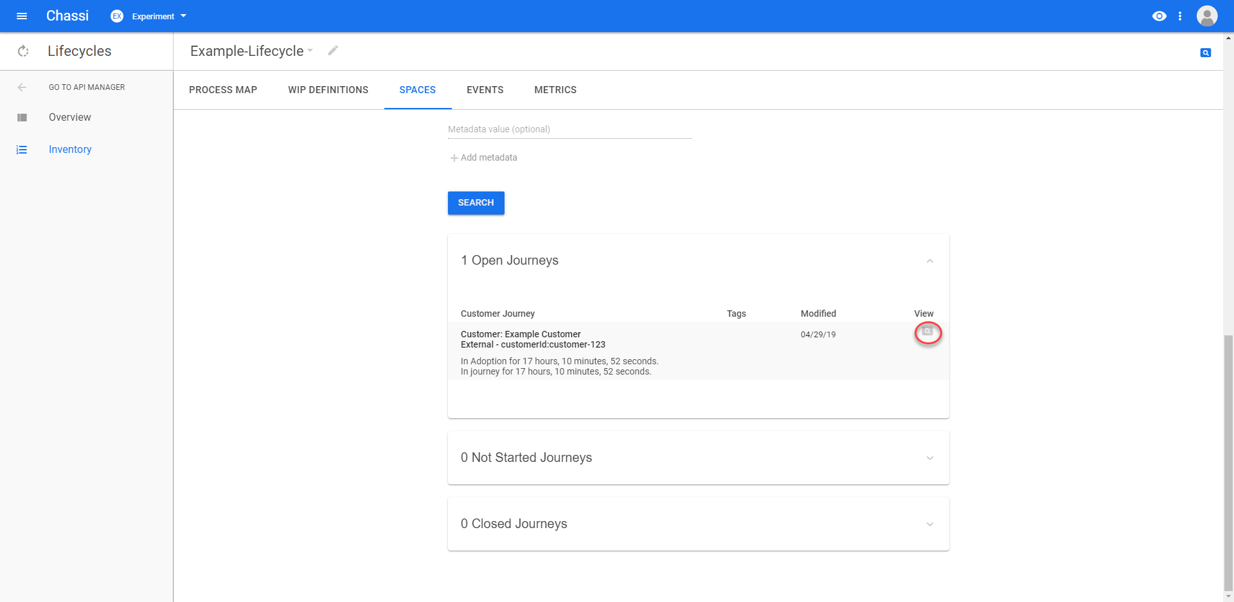Switch to the Metrics tab
This screenshot has height=602, width=1234.
pyautogui.click(x=555, y=90)
